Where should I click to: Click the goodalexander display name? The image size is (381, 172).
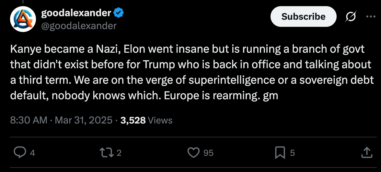(x=76, y=13)
